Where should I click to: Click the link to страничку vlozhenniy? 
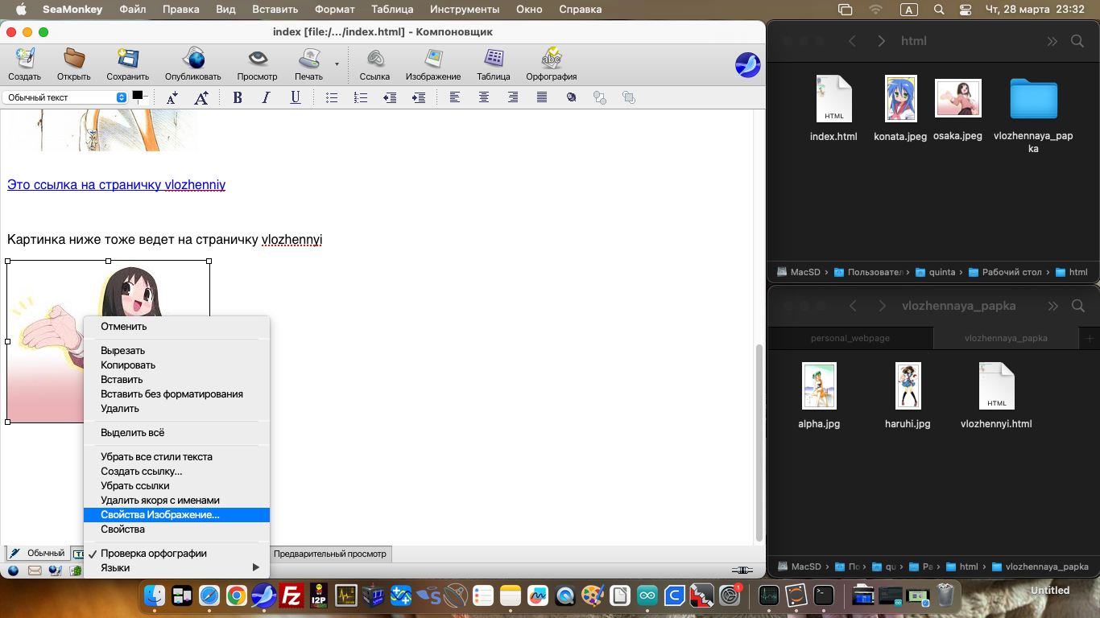116,185
